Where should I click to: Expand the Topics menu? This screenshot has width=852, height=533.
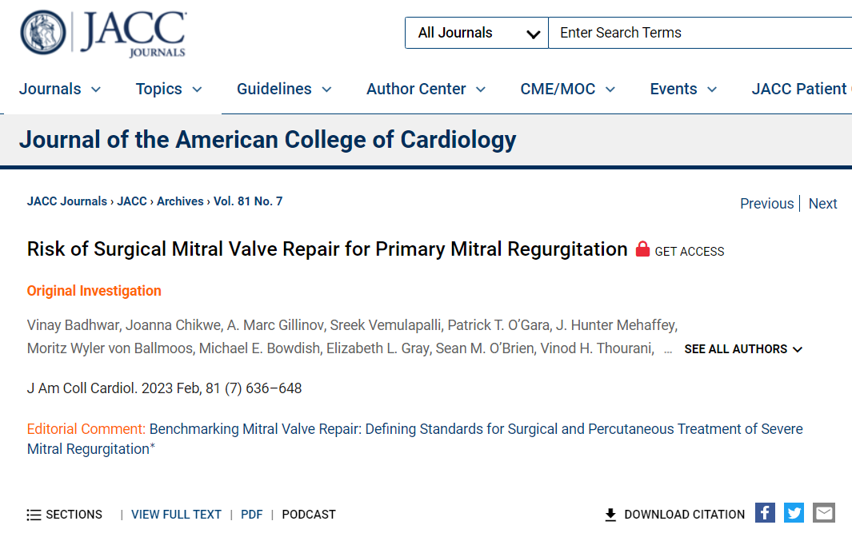pos(169,89)
